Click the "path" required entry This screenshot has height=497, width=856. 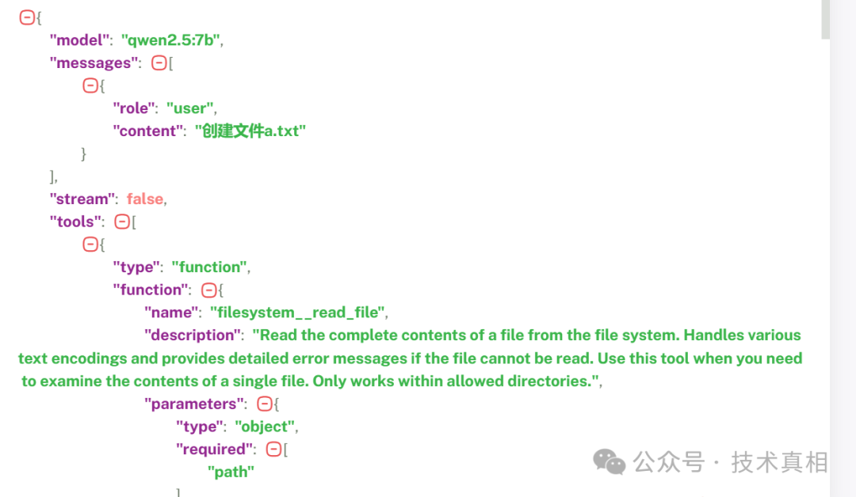coord(231,472)
